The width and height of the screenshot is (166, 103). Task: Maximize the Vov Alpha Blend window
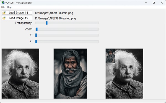click(154, 3)
